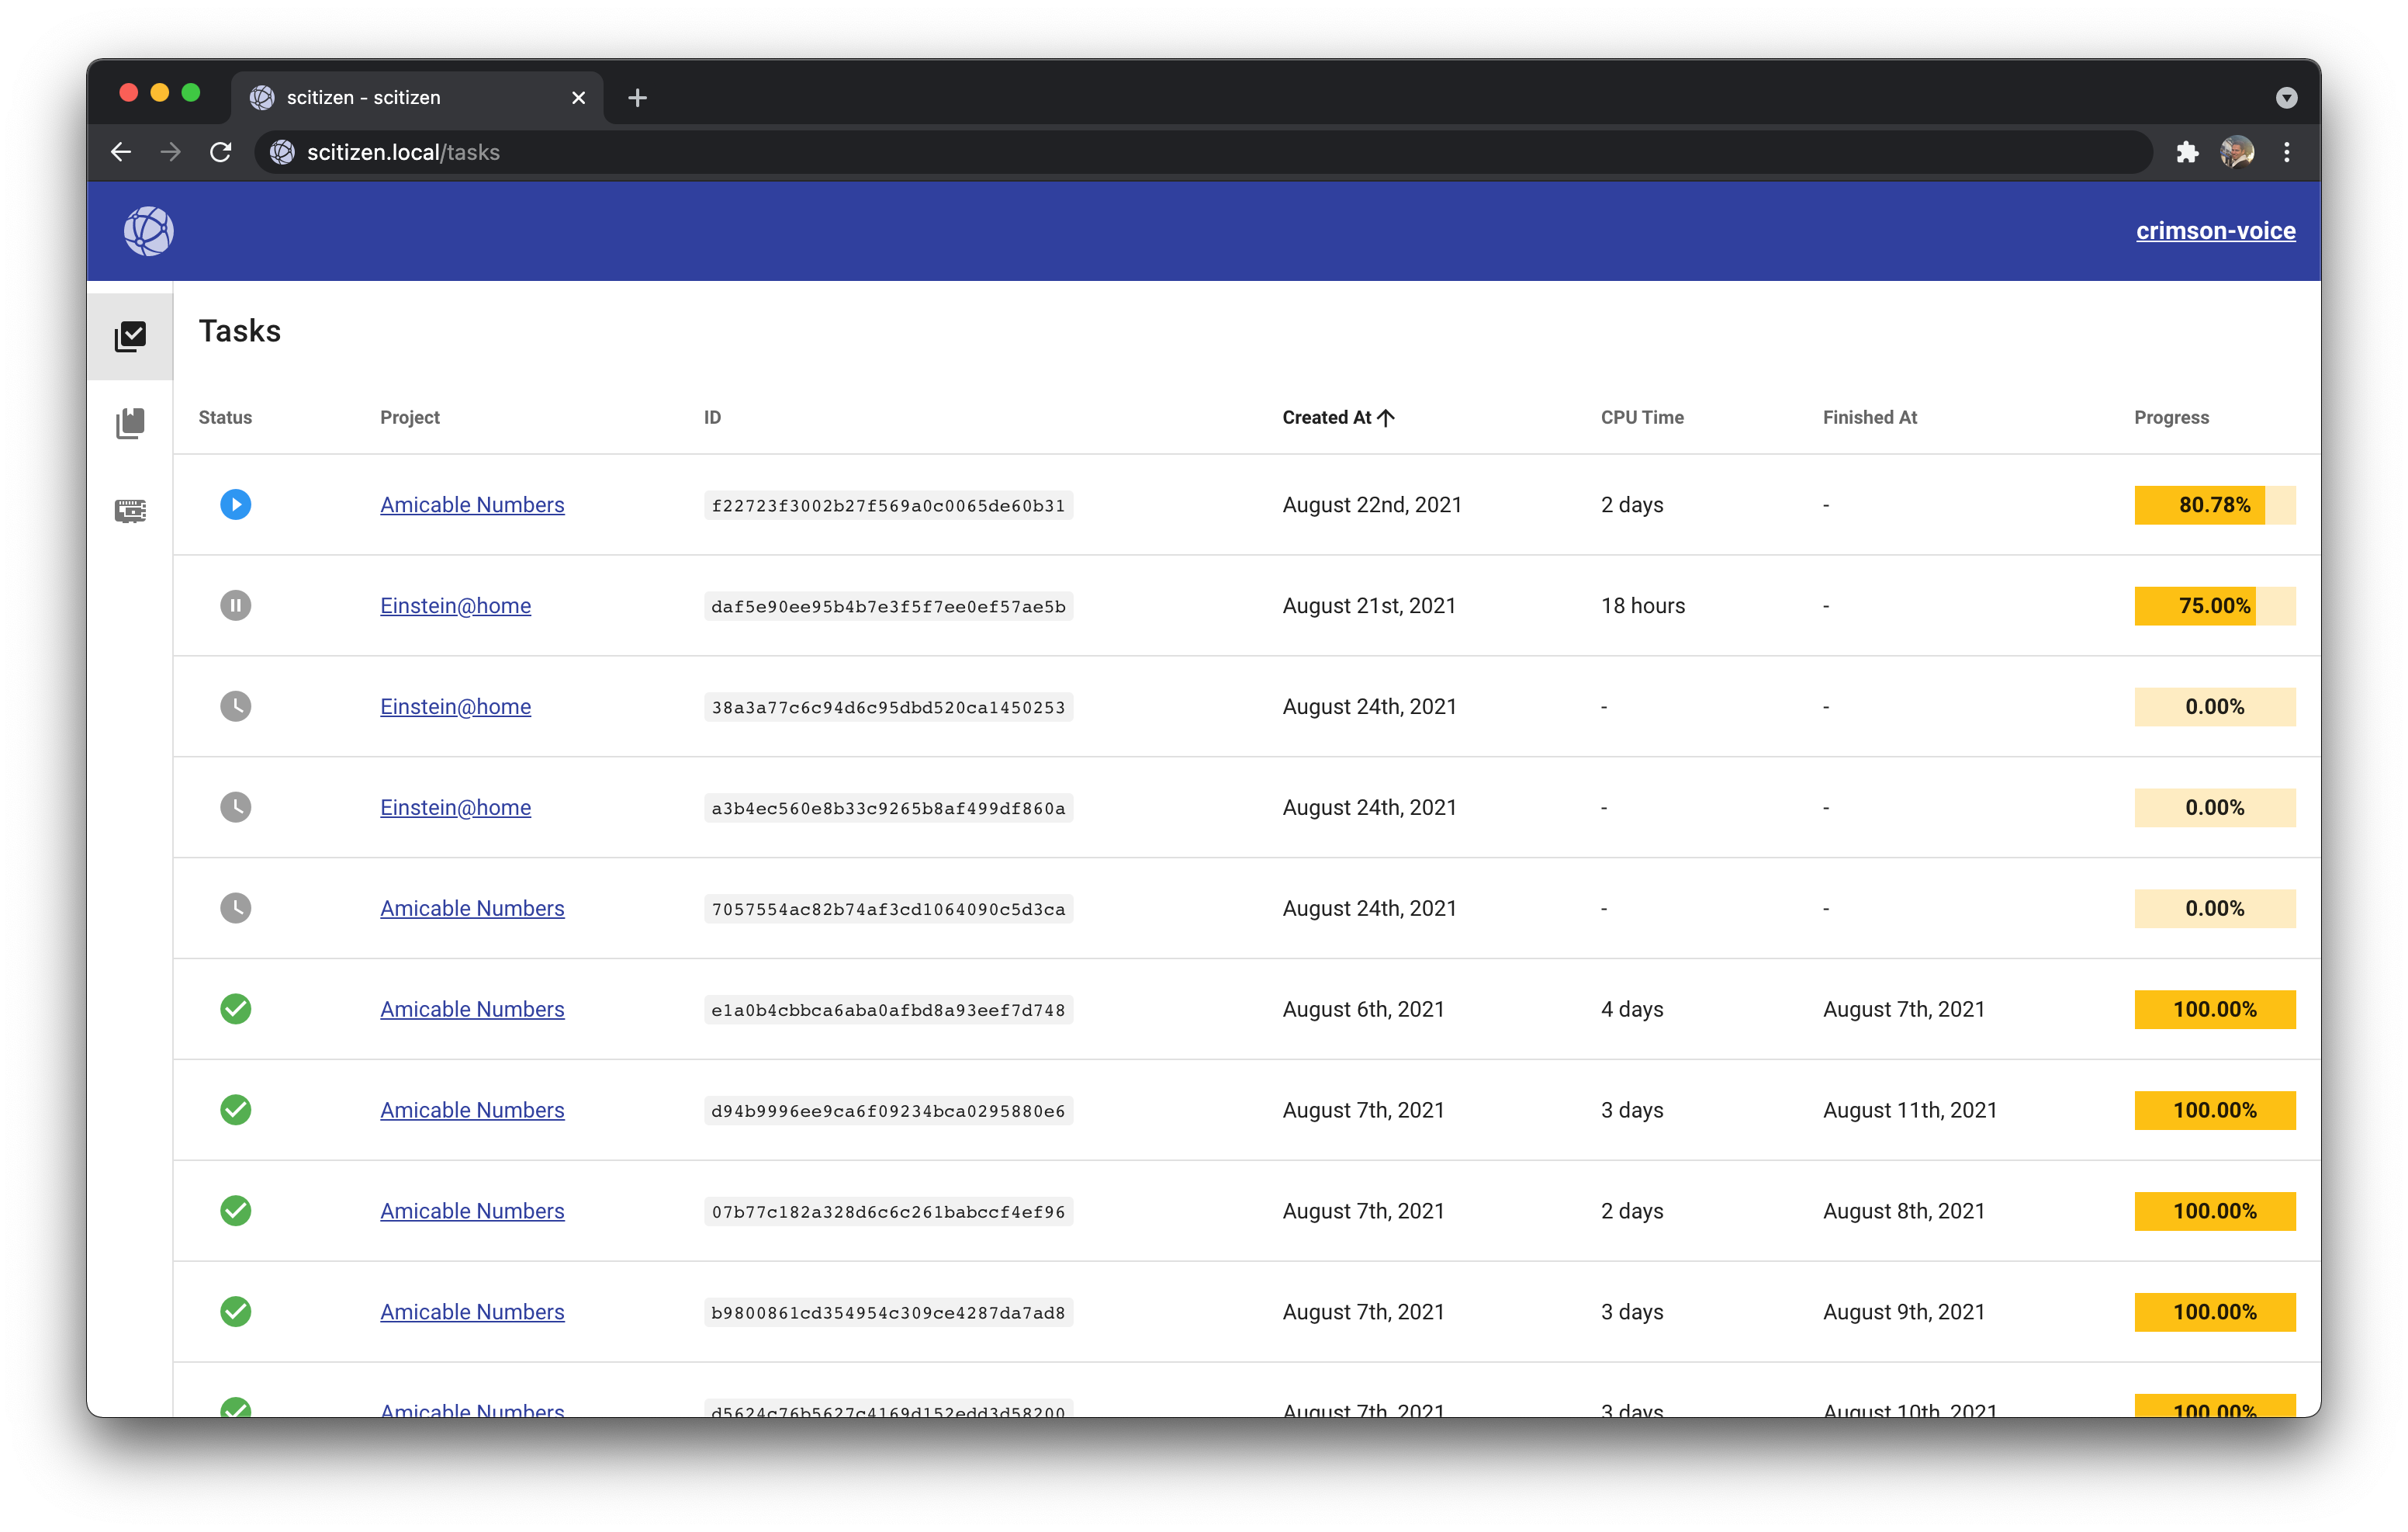Click the Chrome extensions puzzle icon

tap(2187, 152)
